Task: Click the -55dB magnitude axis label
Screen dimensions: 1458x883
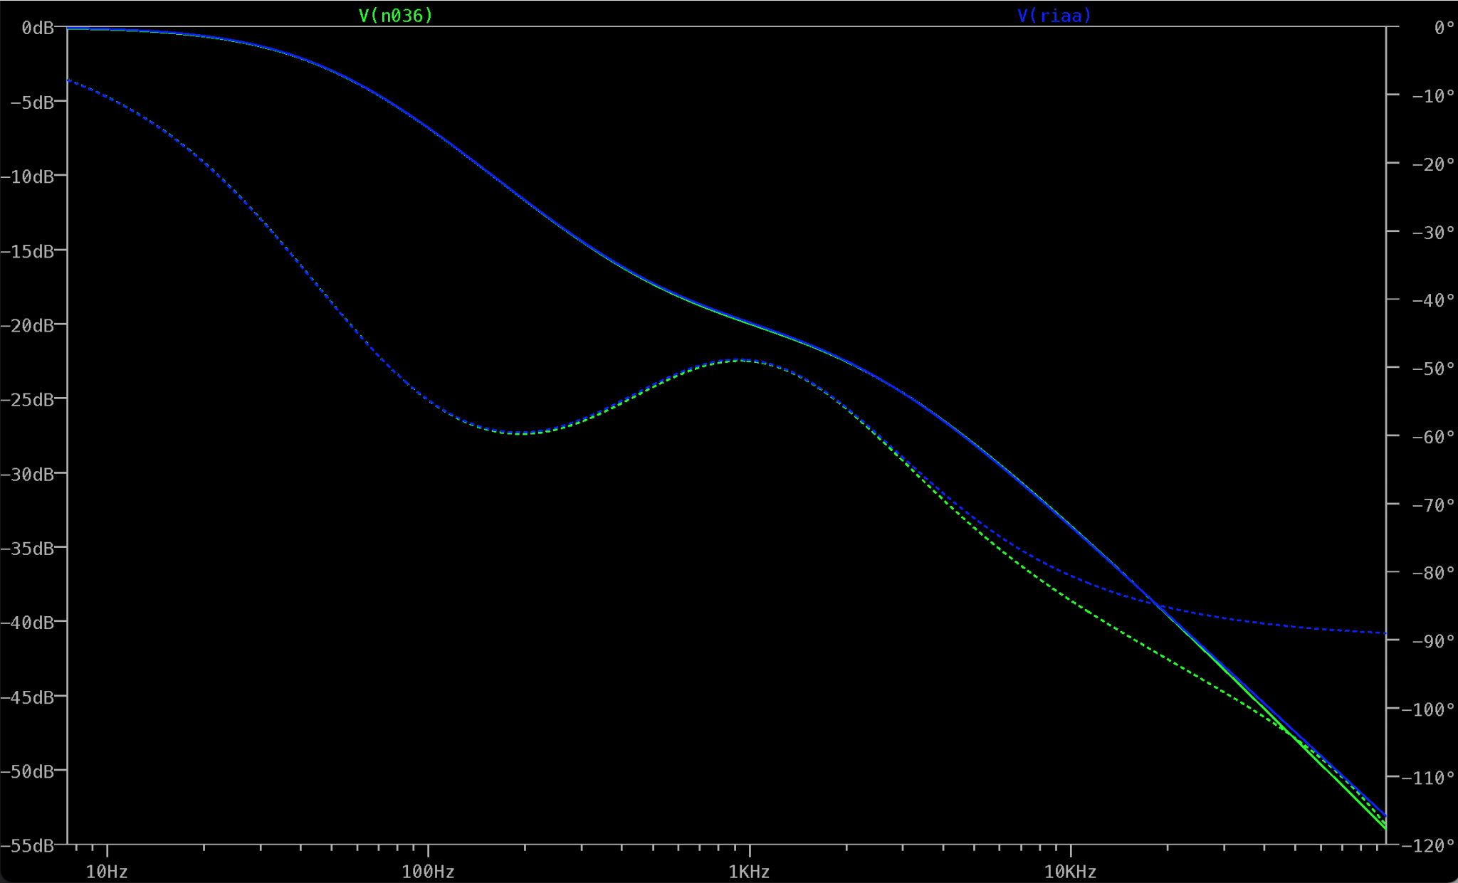Action: coord(27,845)
